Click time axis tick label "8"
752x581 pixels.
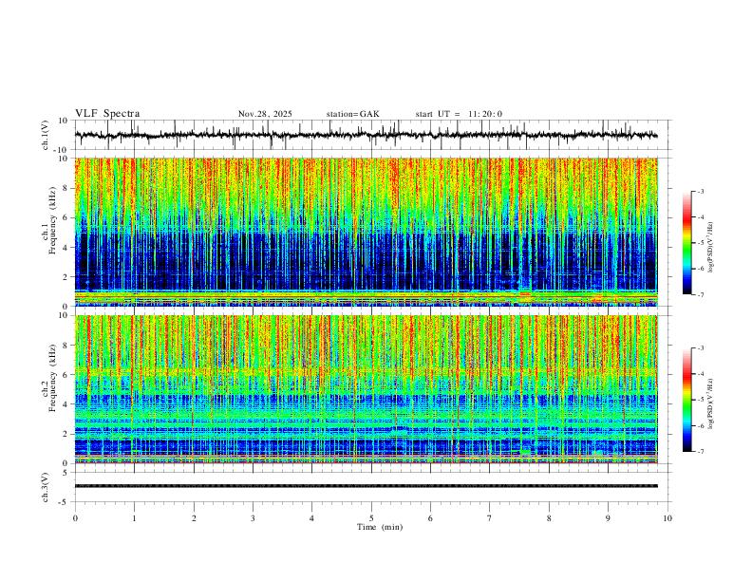pyautogui.click(x=549, y=518)
